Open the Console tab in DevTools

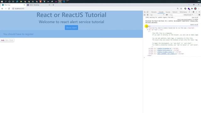[161, 12]
